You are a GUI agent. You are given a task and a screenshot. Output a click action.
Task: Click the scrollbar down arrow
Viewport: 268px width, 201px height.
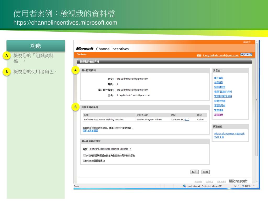click(256, 182)
